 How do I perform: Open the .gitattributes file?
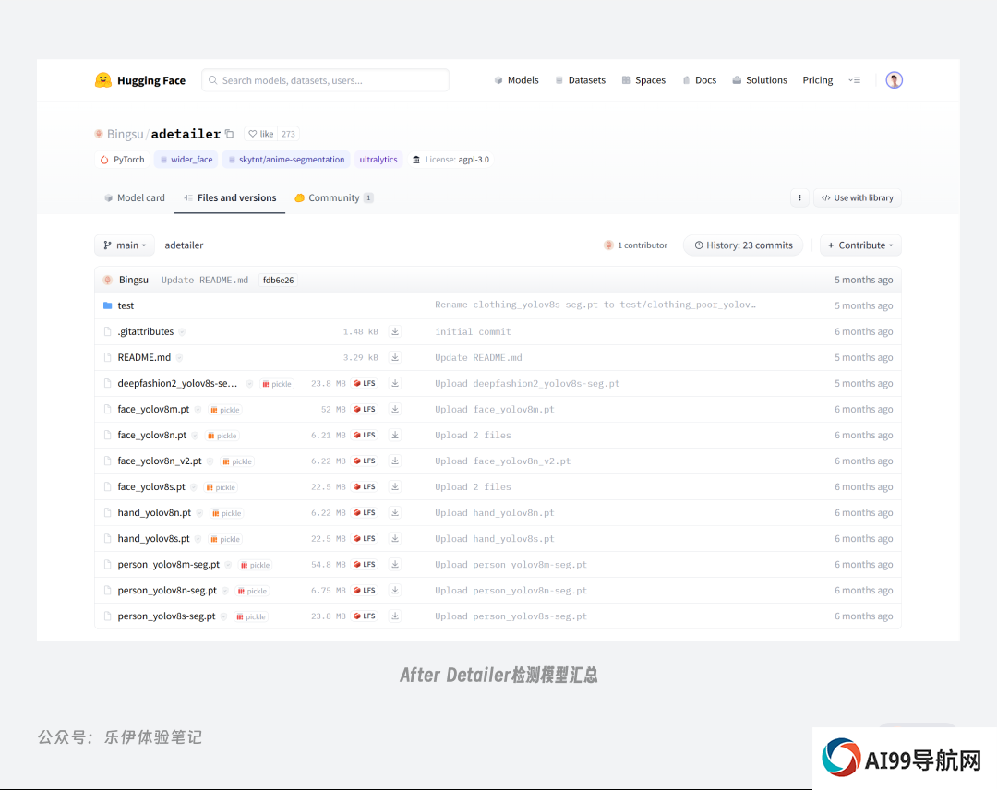pos(146,331)
